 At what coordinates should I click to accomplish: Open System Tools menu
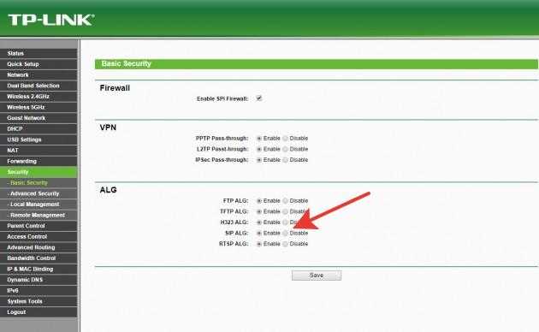pyautogui.click(x=38, y=301)
